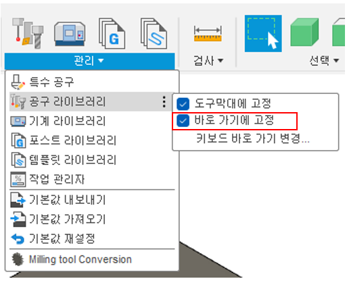Uncheck the 바로 가기에 고정 checkbox

(183, 120)
